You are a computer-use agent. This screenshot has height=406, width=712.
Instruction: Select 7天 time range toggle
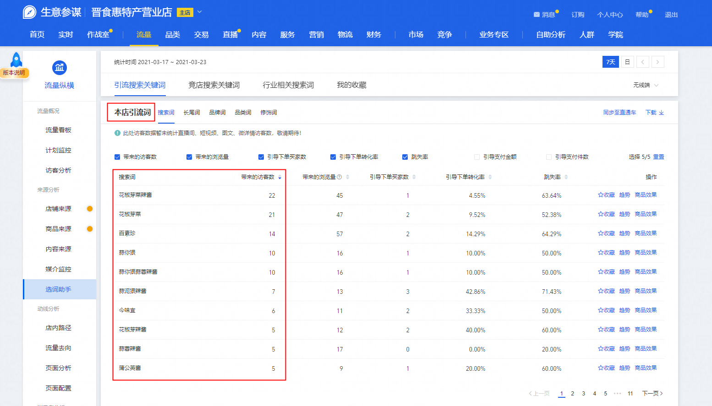click(611, 62)
